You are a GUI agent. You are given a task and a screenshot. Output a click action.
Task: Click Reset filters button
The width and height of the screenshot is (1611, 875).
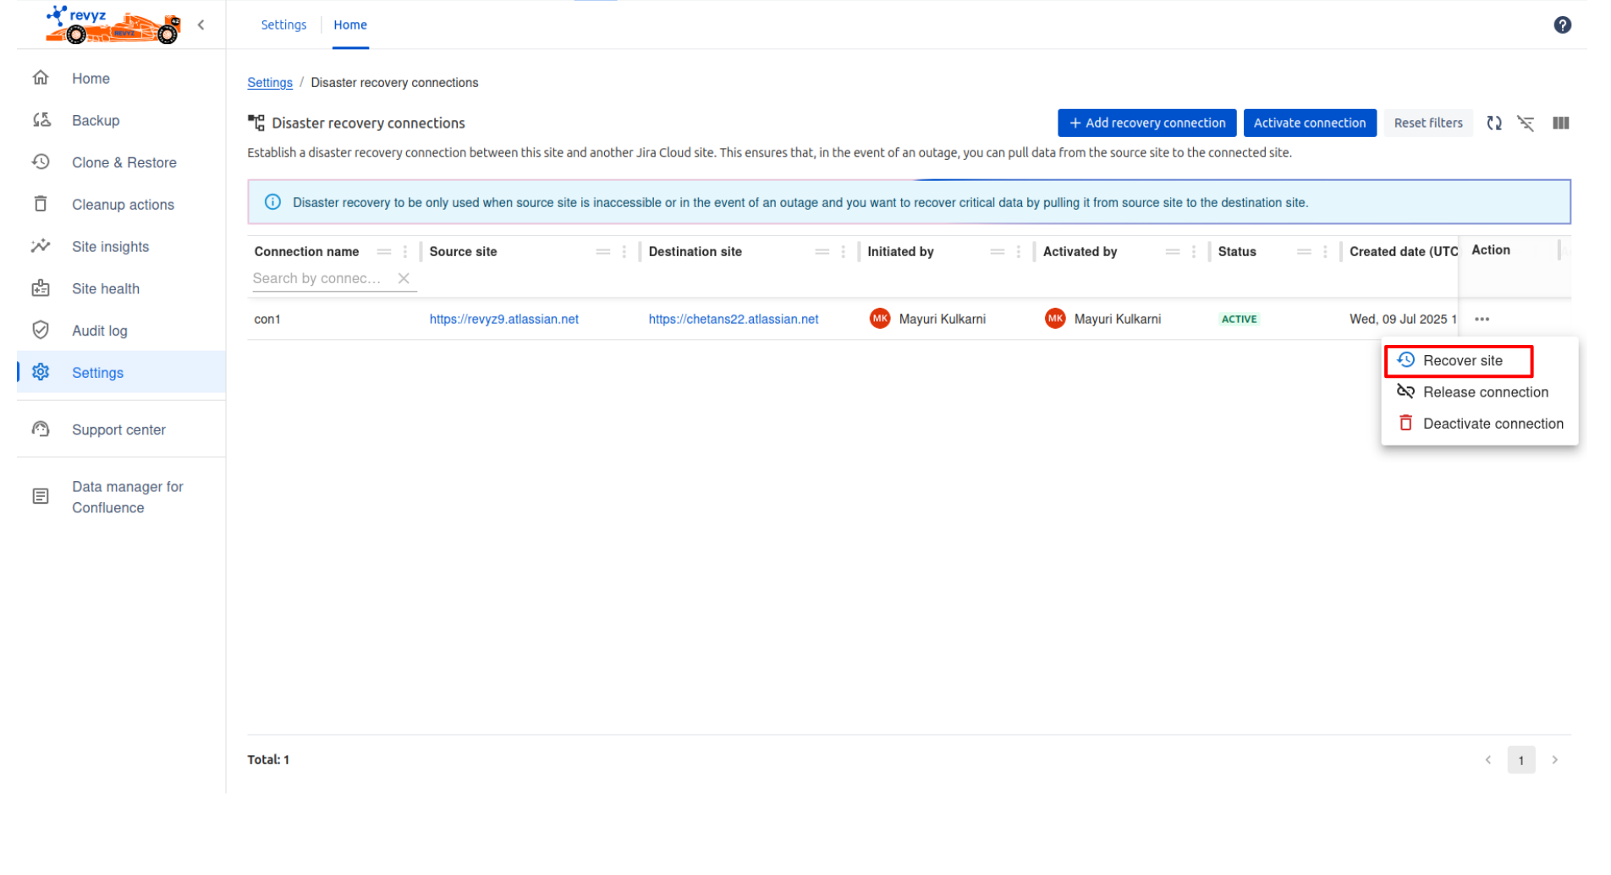[x=1427, y=123]
